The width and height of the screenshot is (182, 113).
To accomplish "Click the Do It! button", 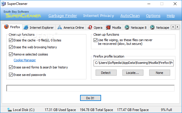I will tap(90, 98).
